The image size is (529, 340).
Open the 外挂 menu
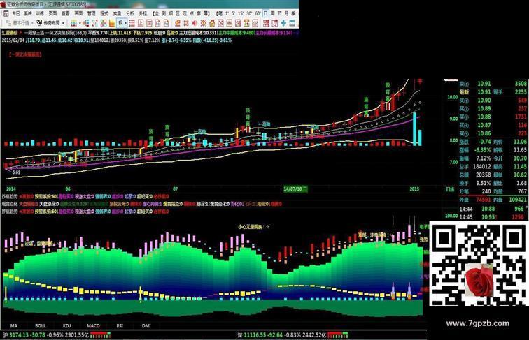[x=143, y=13]
